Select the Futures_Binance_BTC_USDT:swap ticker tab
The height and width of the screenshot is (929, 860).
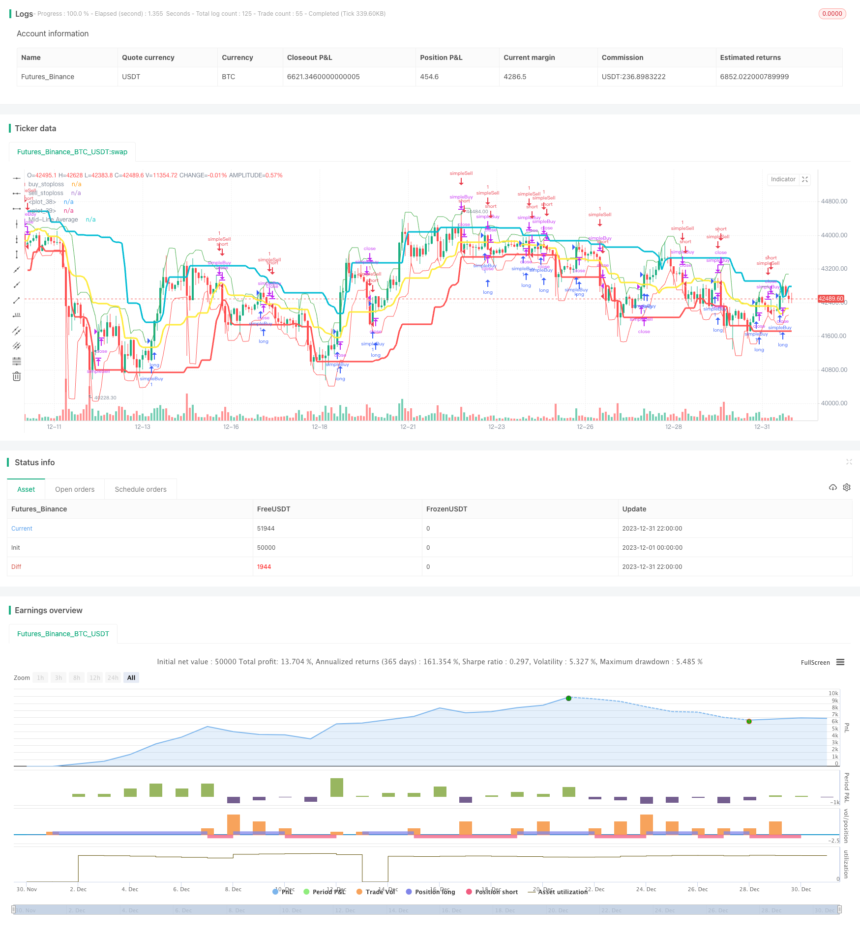coord(72,152)
